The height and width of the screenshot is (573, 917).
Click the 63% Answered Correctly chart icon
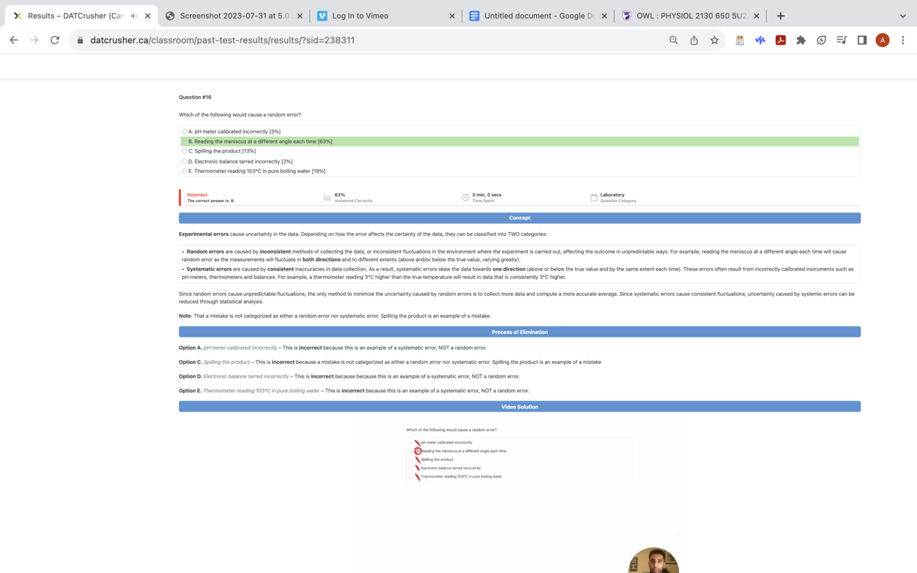coord(327,198)
